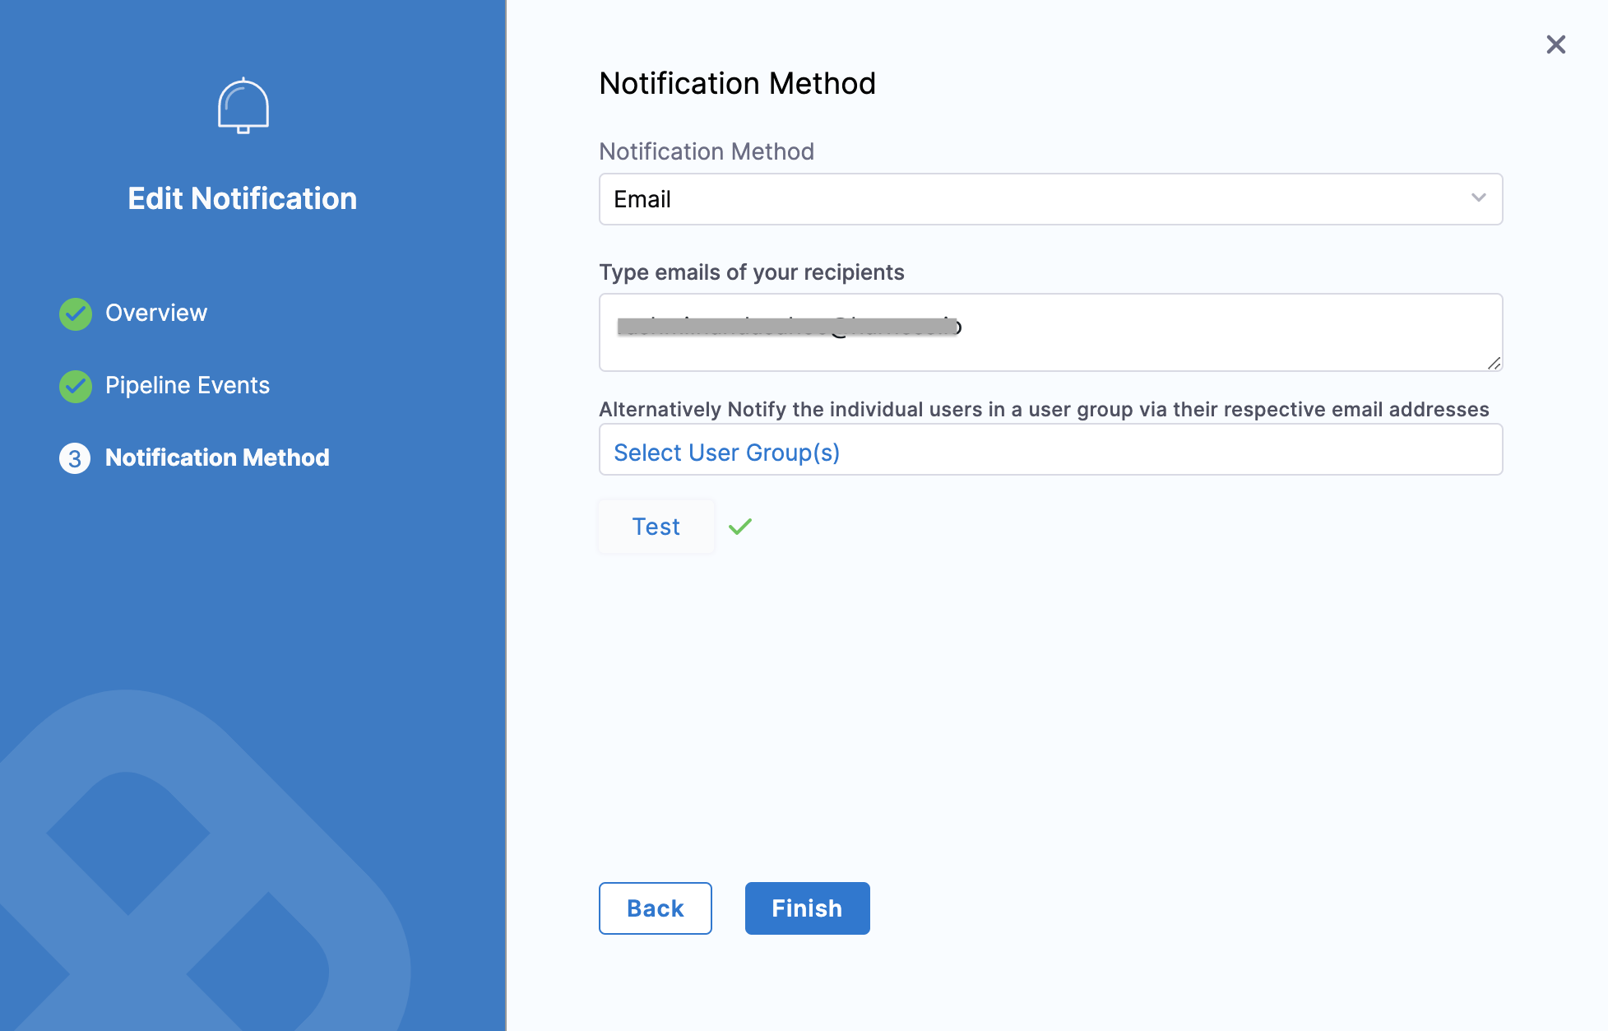Click the Select User Group(s) link
The image size is (1608, 1031).
(x=726, y=453)
